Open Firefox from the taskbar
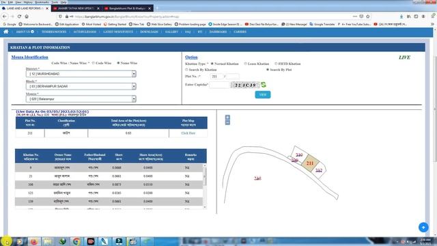This screenshot has height=246, width=437. pyautogui.click(x=34, y=241)
